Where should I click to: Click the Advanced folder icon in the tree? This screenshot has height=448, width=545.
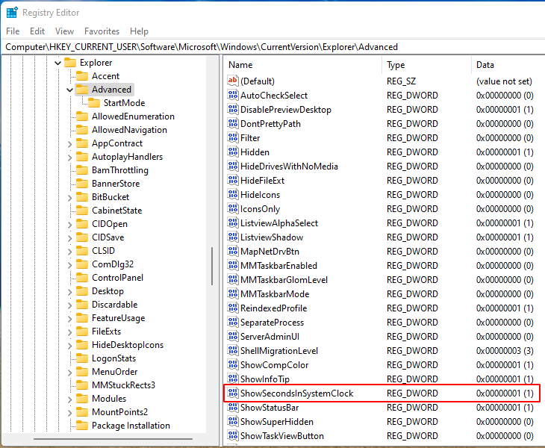(82, 90)
